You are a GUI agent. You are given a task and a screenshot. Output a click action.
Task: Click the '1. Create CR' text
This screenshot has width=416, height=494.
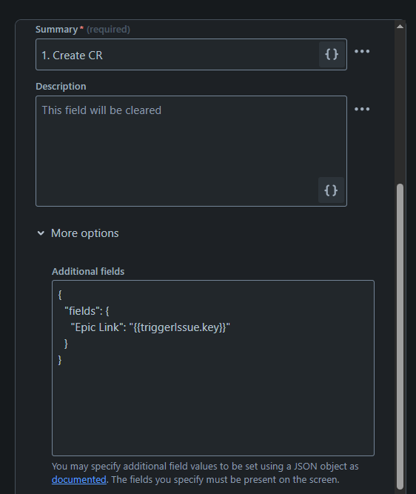pos(72,55)
